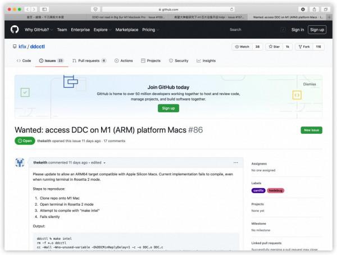Click the green New issue button

click(312, 130)
